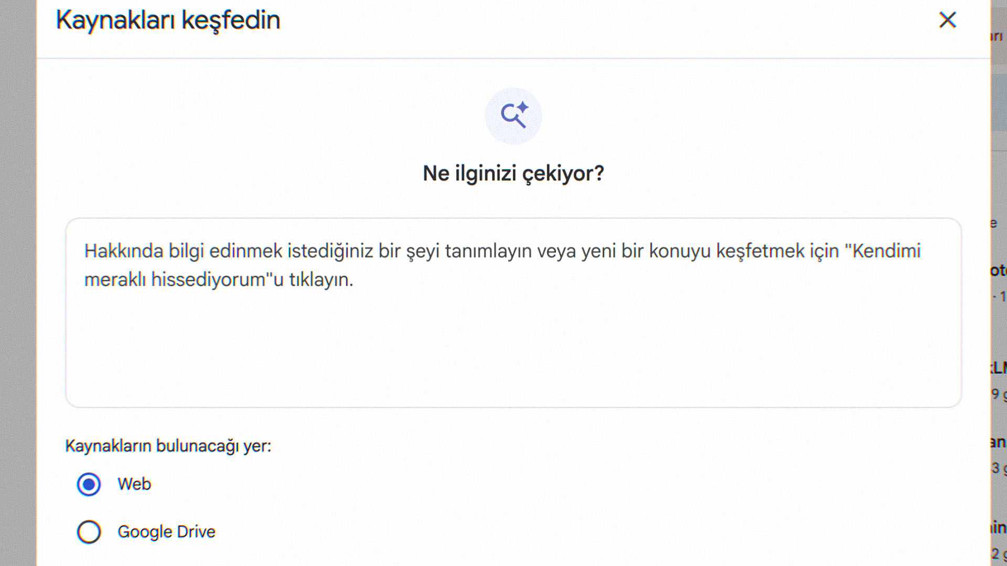
Task: Click the sparkle magnifier search icon
Action: [x=513, y=116]
